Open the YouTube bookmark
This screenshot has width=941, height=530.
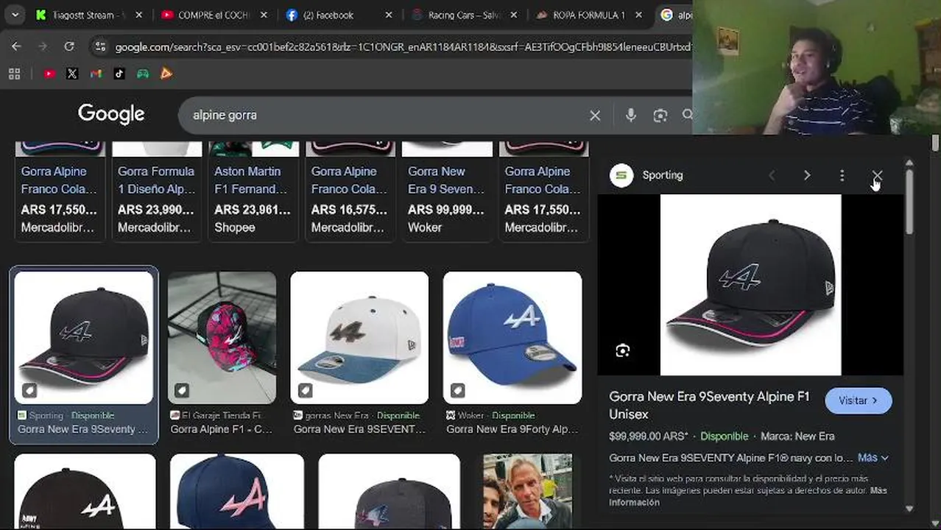pyautogui.click(x=49, y=74)
